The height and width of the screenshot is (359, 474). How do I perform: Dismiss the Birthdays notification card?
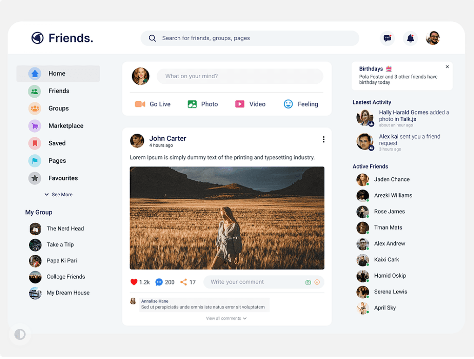click(x=447, y=67)
